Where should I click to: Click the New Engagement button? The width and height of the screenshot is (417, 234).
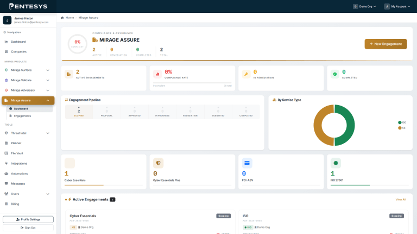[386, 44]
